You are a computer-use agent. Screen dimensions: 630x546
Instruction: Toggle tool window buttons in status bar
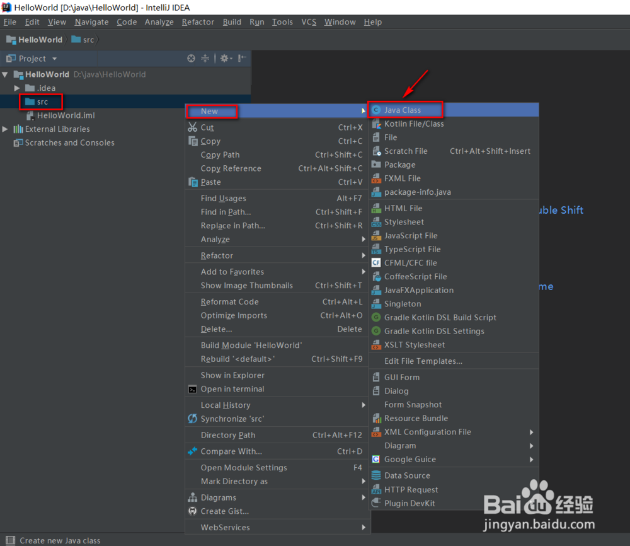(10, 540)
